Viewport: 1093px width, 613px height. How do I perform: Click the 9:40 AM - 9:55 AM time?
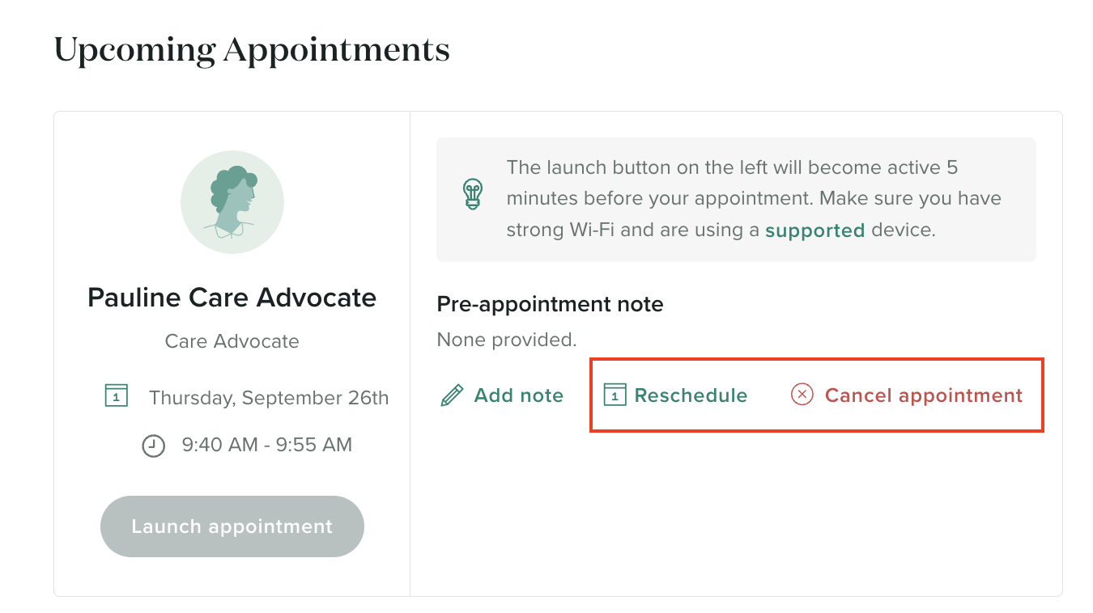coord(267,445)
